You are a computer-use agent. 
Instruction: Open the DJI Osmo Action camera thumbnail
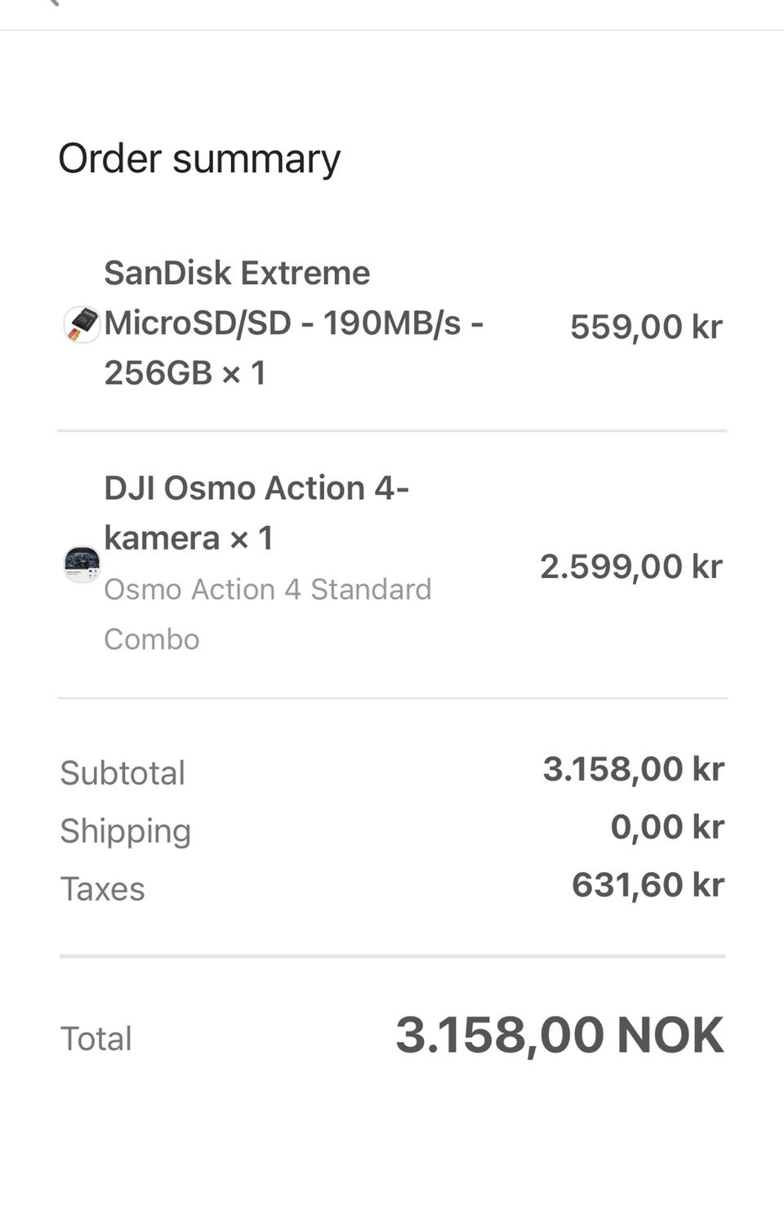[x=82, y=564]
